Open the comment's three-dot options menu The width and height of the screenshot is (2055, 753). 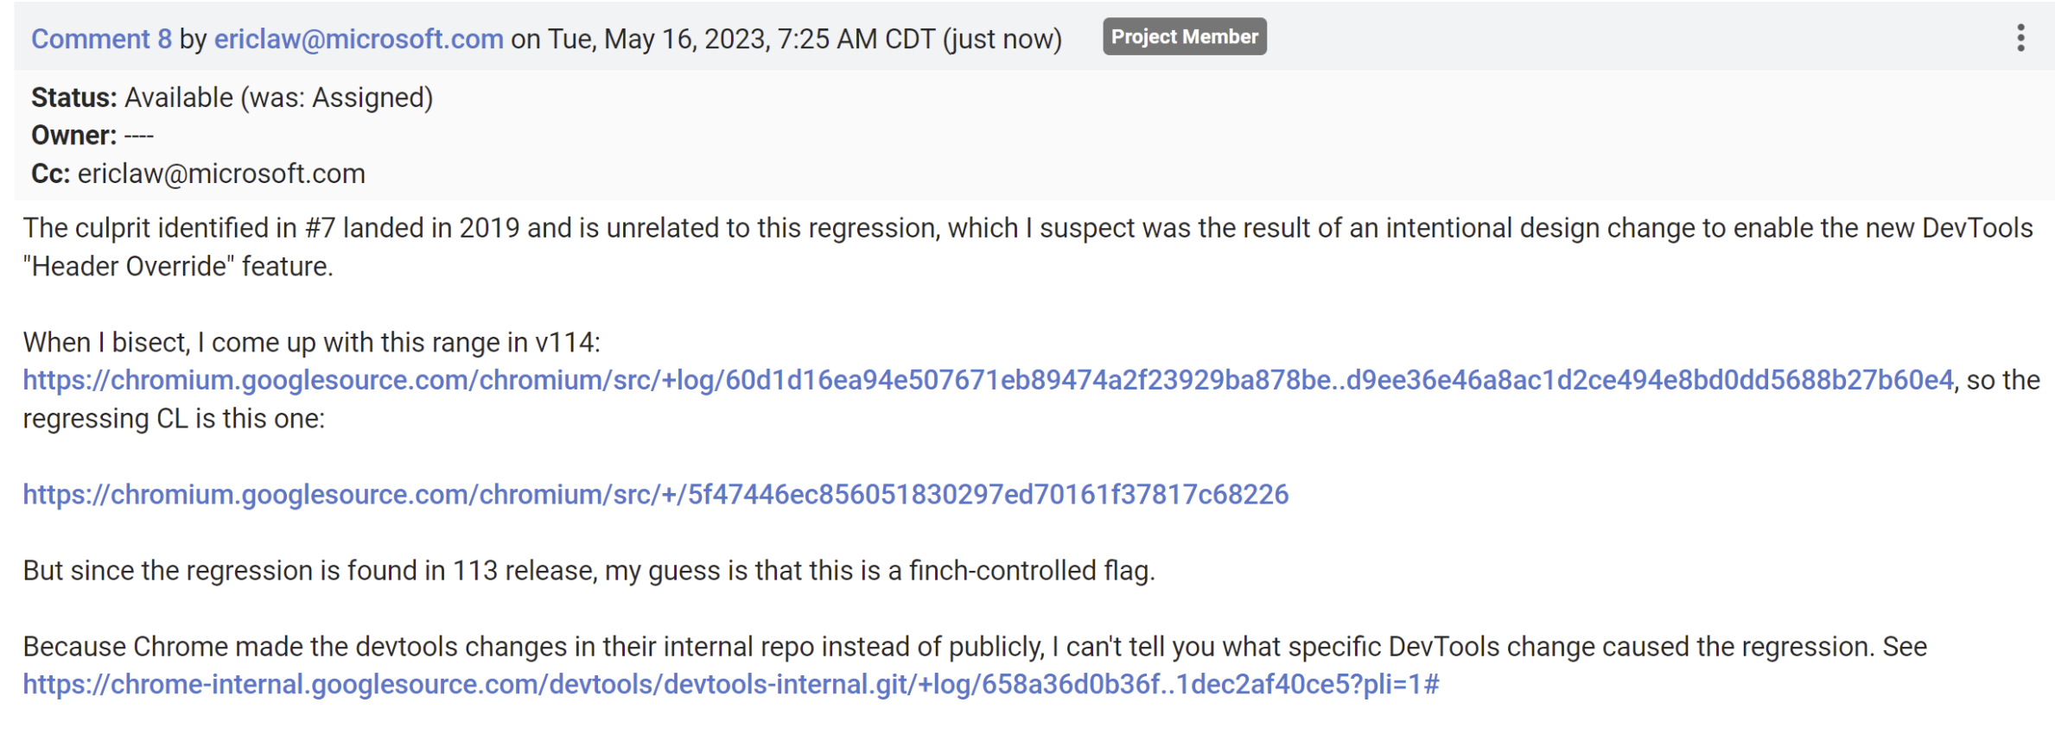tap(2020, 38)
